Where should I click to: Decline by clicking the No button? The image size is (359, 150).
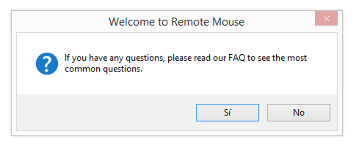[298, 112]
